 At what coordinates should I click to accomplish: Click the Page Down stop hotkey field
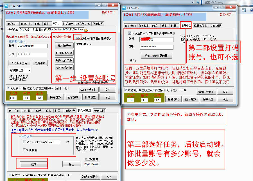91,164
